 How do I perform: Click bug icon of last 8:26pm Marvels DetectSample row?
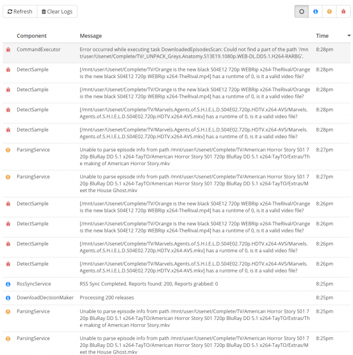point(8,264)
